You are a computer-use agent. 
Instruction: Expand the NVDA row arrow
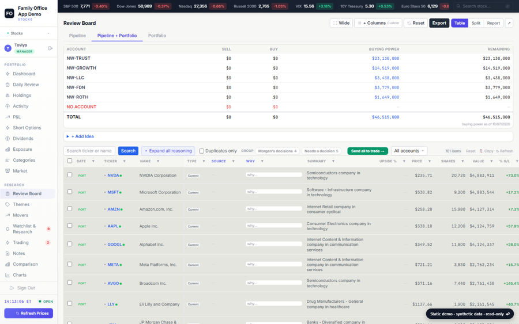(105, 176)
